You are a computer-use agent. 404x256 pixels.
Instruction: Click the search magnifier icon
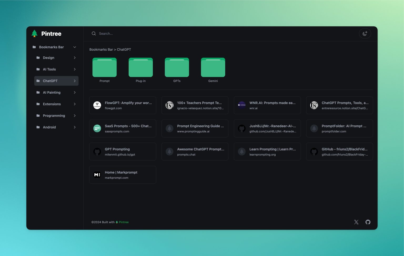(x=94, y=34)
